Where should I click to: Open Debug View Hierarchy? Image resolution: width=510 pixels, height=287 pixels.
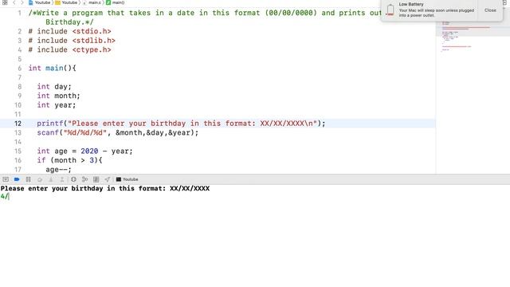(x=73, y=179)
